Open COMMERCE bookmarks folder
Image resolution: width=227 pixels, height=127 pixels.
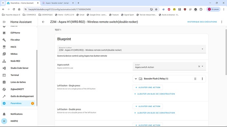pyautogui.click(x=29, y=15)
